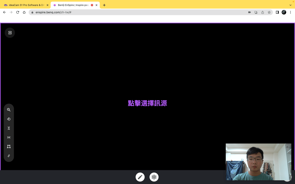Switch to the ideaCam S1 Pro tab
Screen dimensions: 295x184
tap(26, 5)
